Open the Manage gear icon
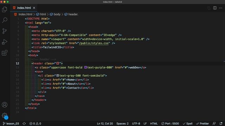 tap(5, 115)
